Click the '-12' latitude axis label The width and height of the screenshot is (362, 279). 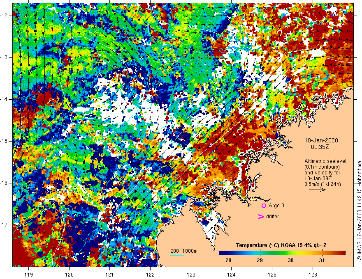(x=5, y=16)
